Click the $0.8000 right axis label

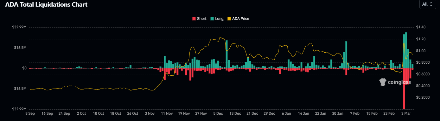pyautogui.click(x=423, y=62)
